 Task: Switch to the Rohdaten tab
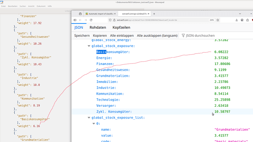[98, 28]
